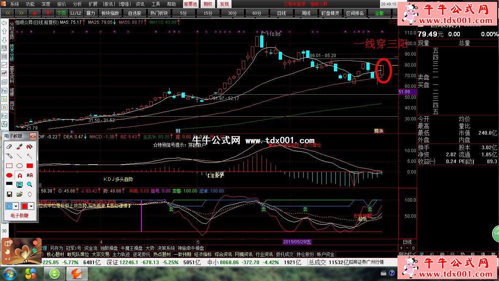
Task: Click the 2015/05/29 date marker
Action: 297,242
